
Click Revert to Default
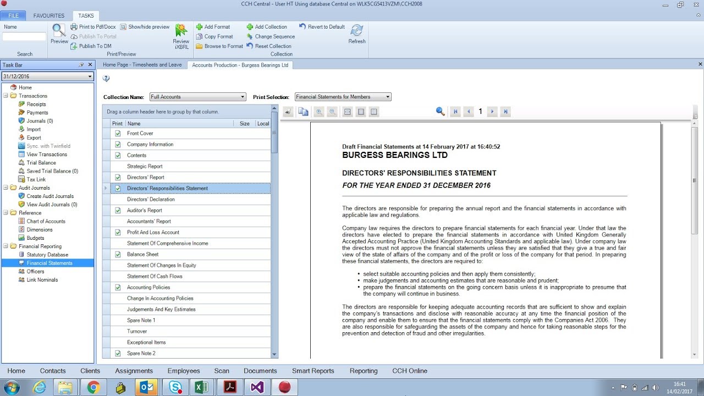(322, 26)
